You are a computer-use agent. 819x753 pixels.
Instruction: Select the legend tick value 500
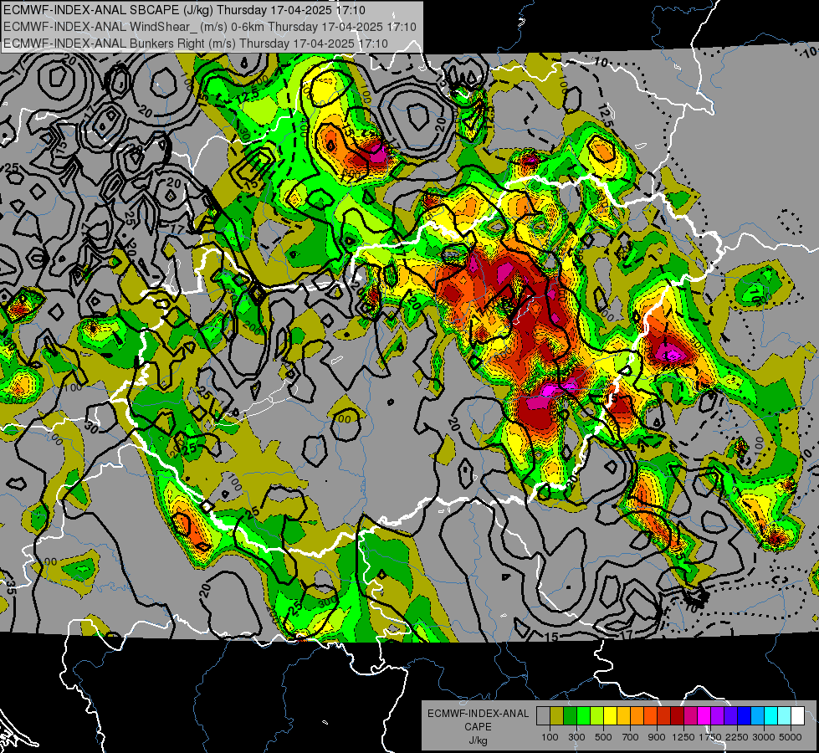pyautogui.click(x=603, y=737)
